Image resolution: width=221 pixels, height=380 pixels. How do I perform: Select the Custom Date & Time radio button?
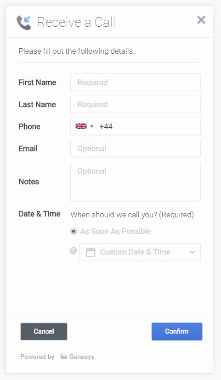pyautogui.click(x=74, y=250)
